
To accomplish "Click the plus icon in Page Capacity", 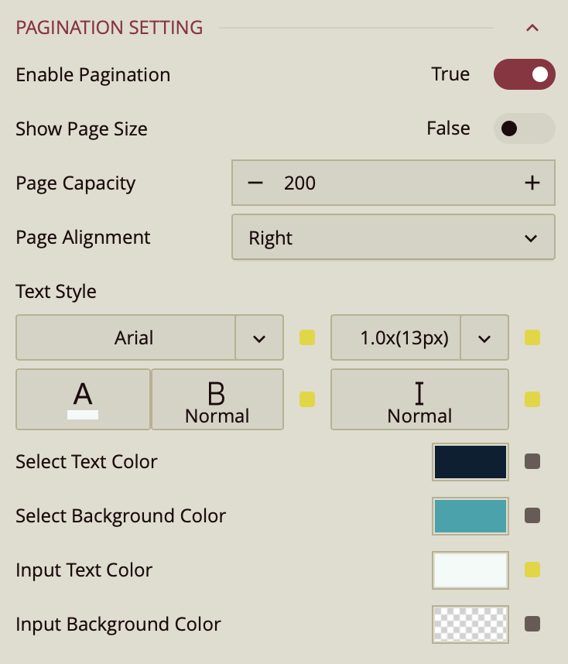I will (x=532, y=183).
